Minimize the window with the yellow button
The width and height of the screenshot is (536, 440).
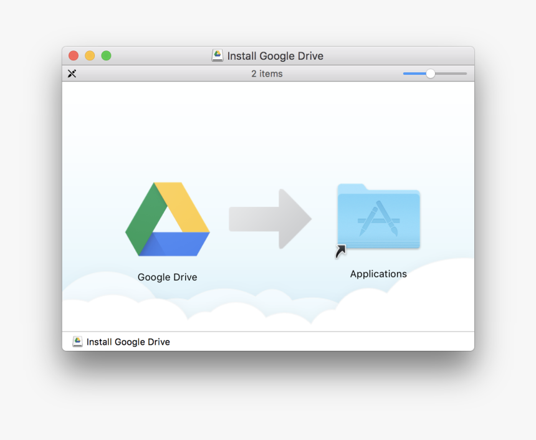tap(90, 55)
